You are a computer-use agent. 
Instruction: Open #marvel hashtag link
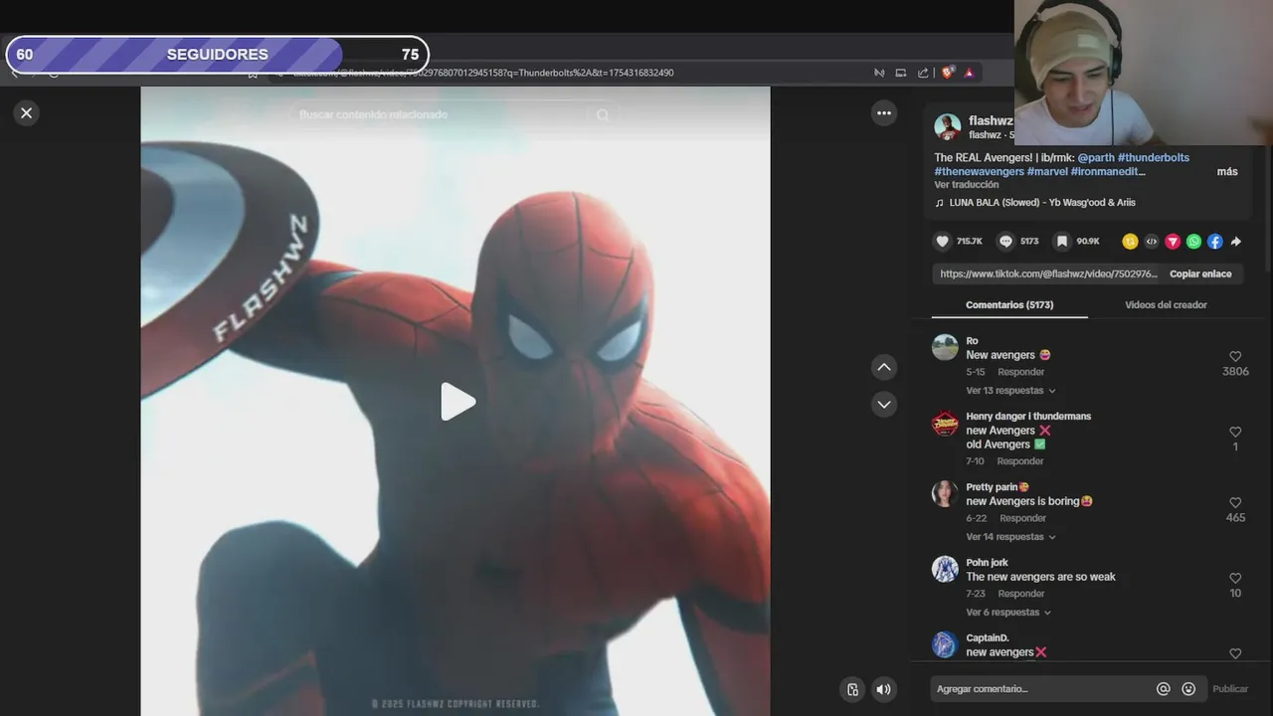(1047, 172)
